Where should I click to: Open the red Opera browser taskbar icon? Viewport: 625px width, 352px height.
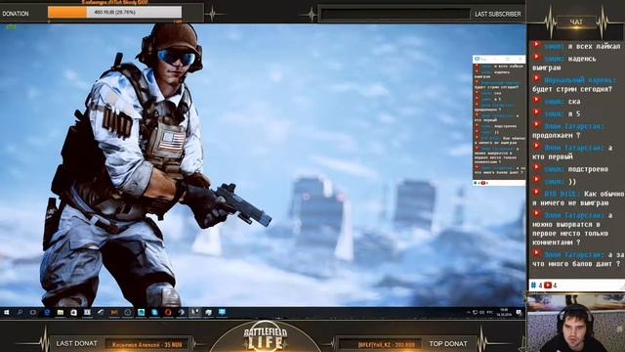pos(168,312)
